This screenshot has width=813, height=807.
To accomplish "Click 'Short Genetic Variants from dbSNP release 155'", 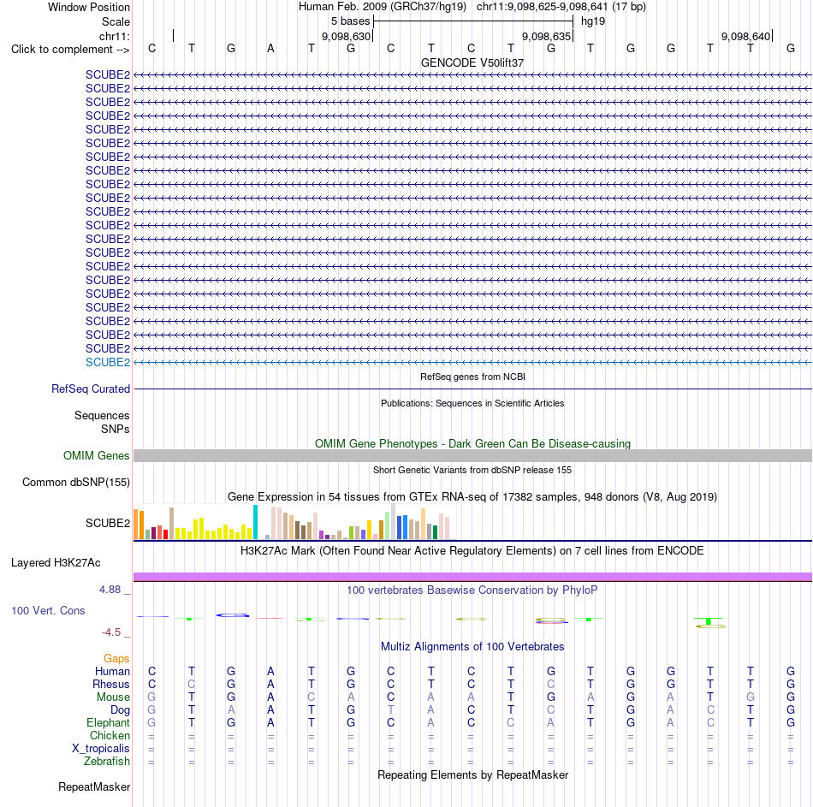I will tap(472, 470).
